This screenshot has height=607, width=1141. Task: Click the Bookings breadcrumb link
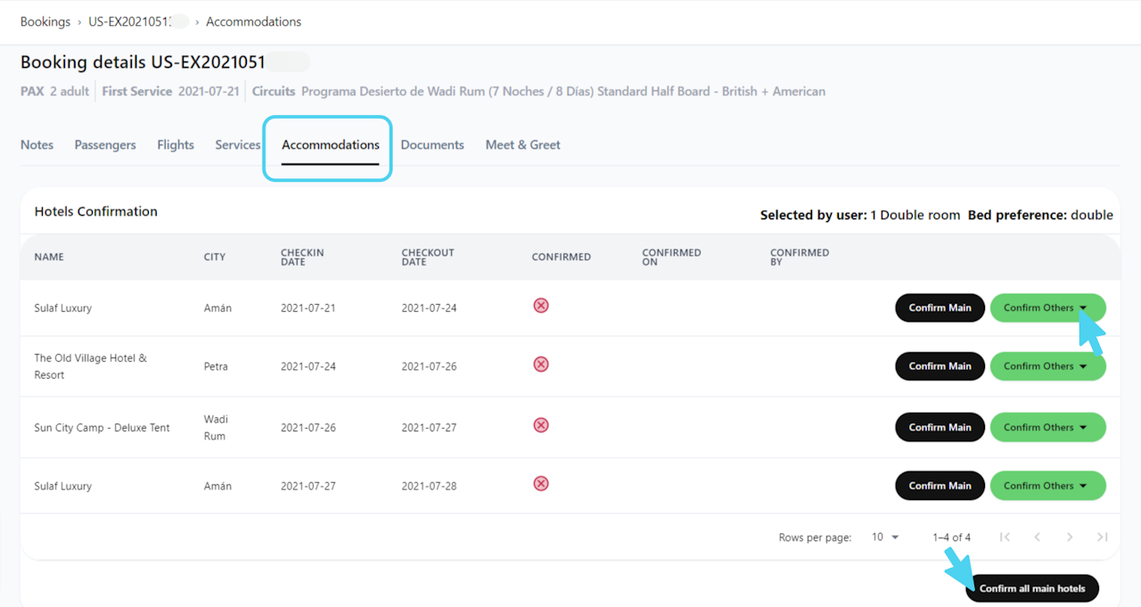tap(45, 21)
